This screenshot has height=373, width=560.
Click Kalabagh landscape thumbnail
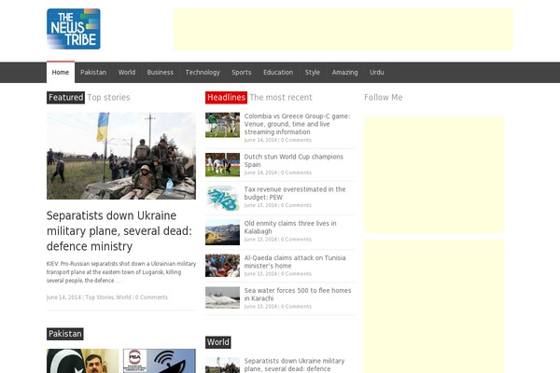tap(222, 232)
